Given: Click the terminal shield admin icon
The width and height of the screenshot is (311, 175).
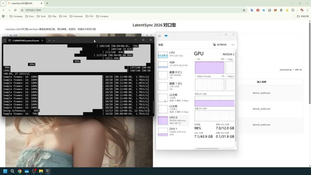Looking at the screenshot, I should 5,40.
